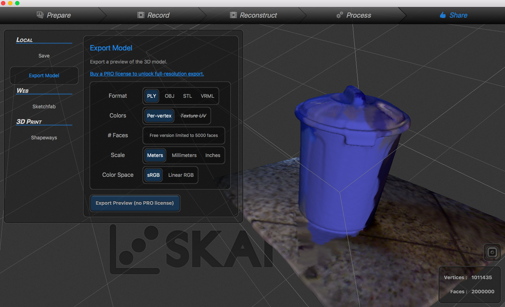Follow the Buy a PRO license link
Screen dimensions: 505x307
pos(147,74)
